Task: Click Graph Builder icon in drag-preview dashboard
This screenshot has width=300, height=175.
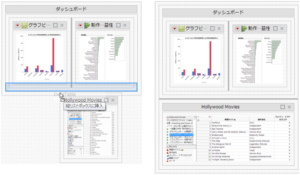Action: (x=24, y=25)
